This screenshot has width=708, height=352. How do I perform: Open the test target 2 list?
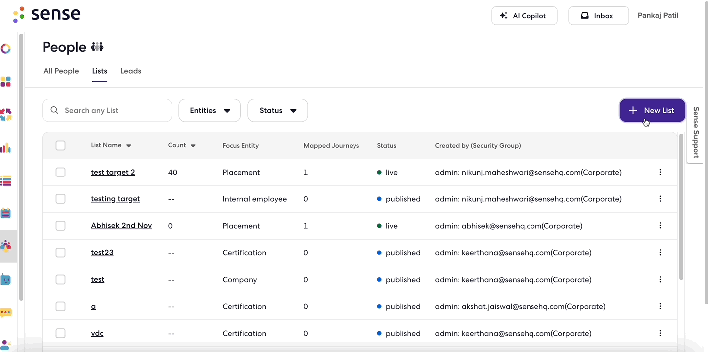point(113,172)
